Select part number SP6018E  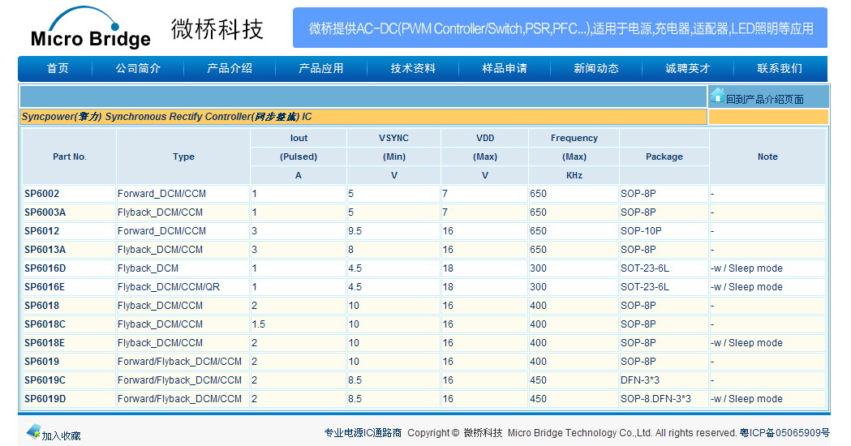pos(45,343)
